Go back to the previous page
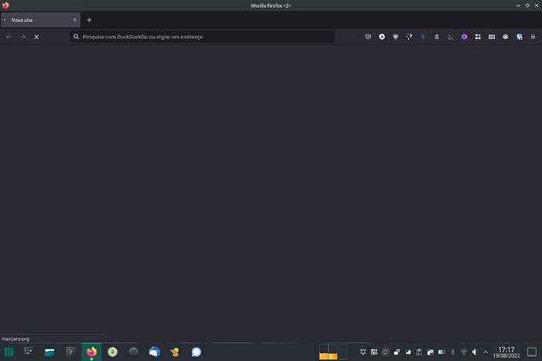542x361 pixels. 9,37
